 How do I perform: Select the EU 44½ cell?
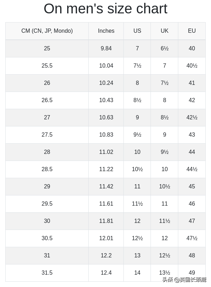[192, 169]
